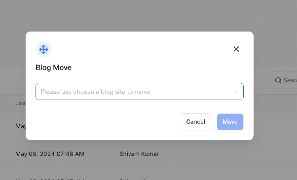
Task: Open the blog site selection dropdown
Action: click(x=140, y=92)
